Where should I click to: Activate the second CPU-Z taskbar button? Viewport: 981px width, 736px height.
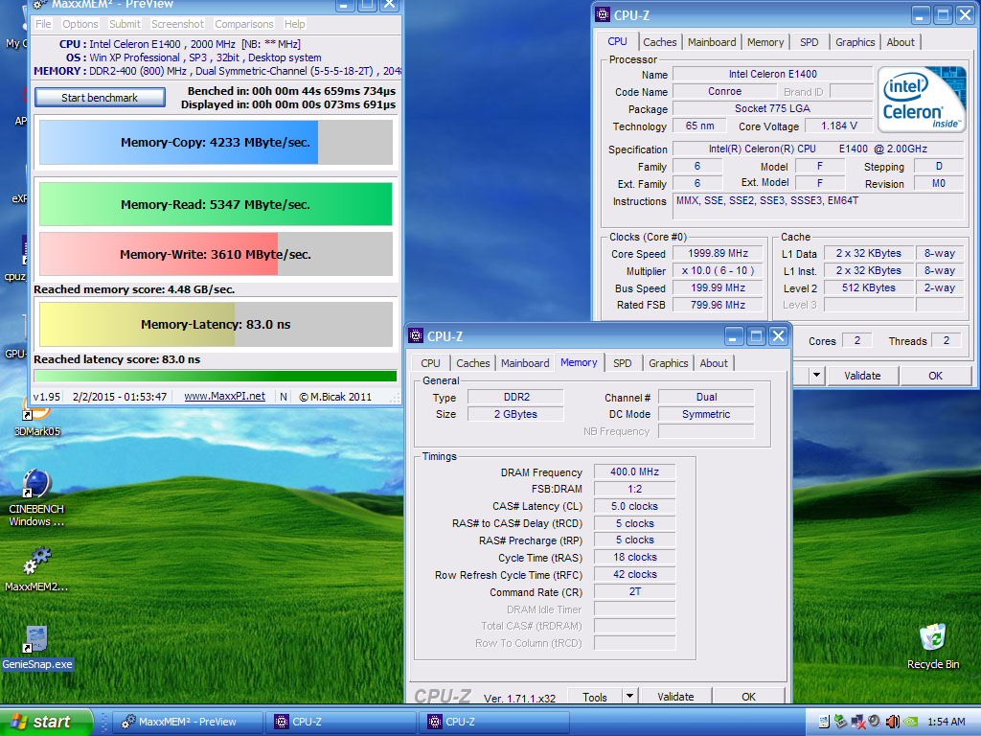coord(494,722)
